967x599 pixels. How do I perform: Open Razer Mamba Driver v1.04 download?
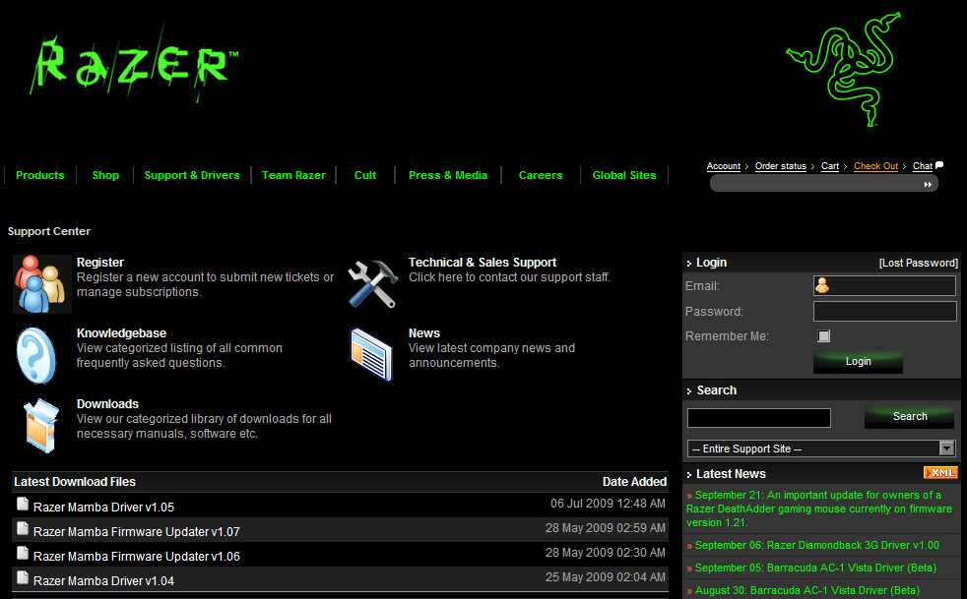click(103, 581)
